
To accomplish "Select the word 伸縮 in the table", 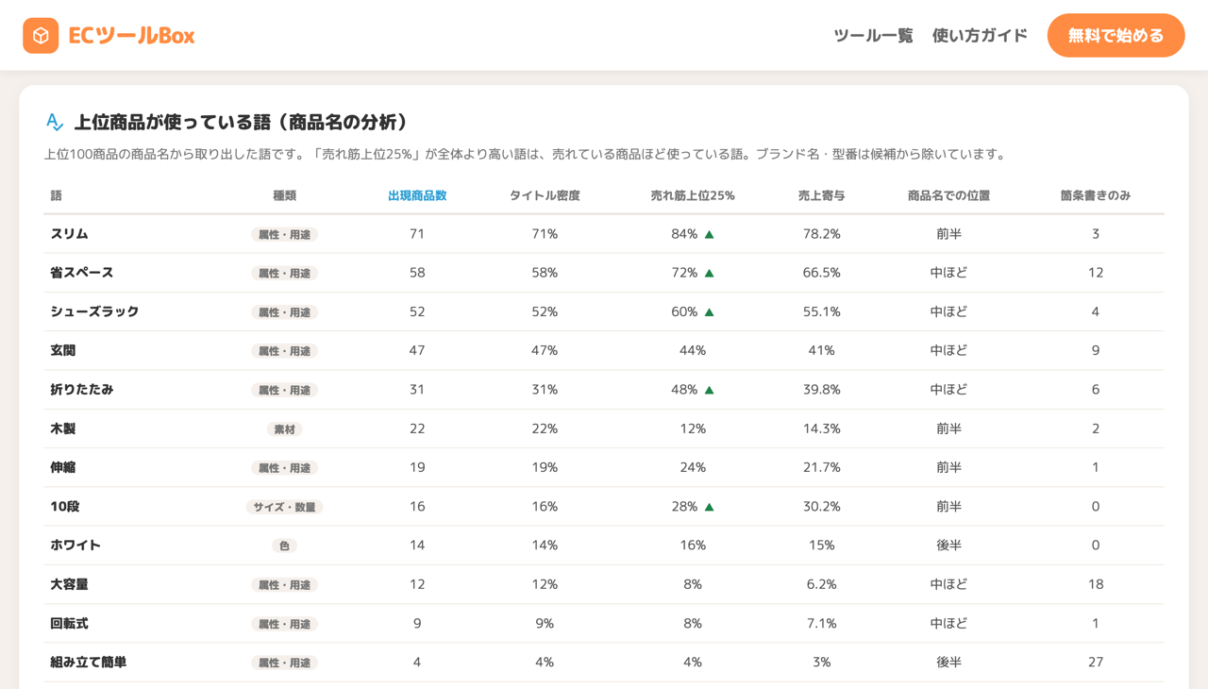I will 62,467.
